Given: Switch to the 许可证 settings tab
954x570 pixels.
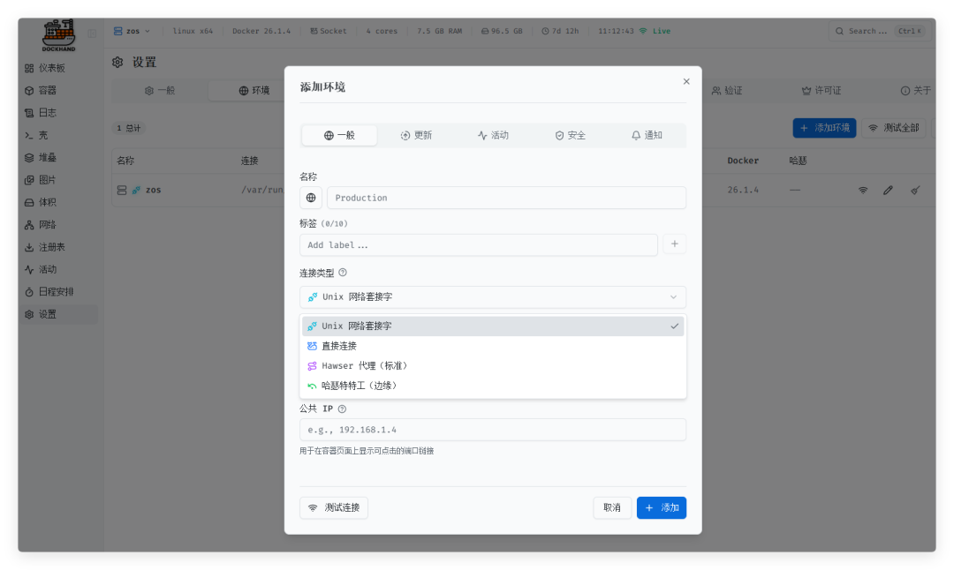Looking at the screenshot, I should 821,91.
